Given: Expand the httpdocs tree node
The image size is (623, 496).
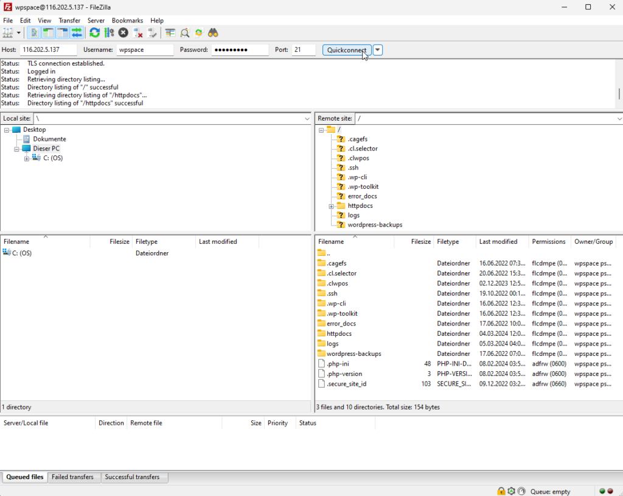Looking at the screenshot, I should (x=331, y=206).
